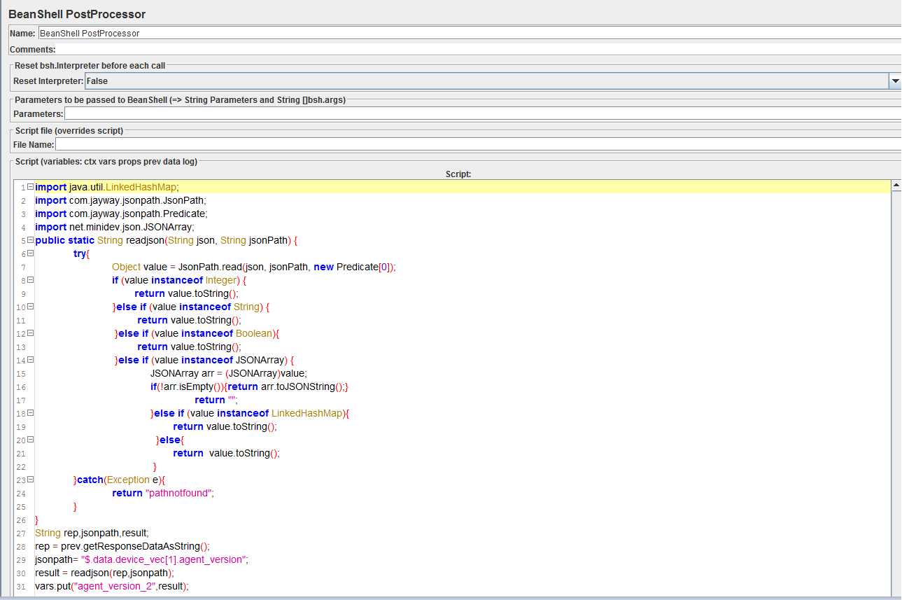Fold the instanceof JSONArray block at line 14

[x=30, y=360]
